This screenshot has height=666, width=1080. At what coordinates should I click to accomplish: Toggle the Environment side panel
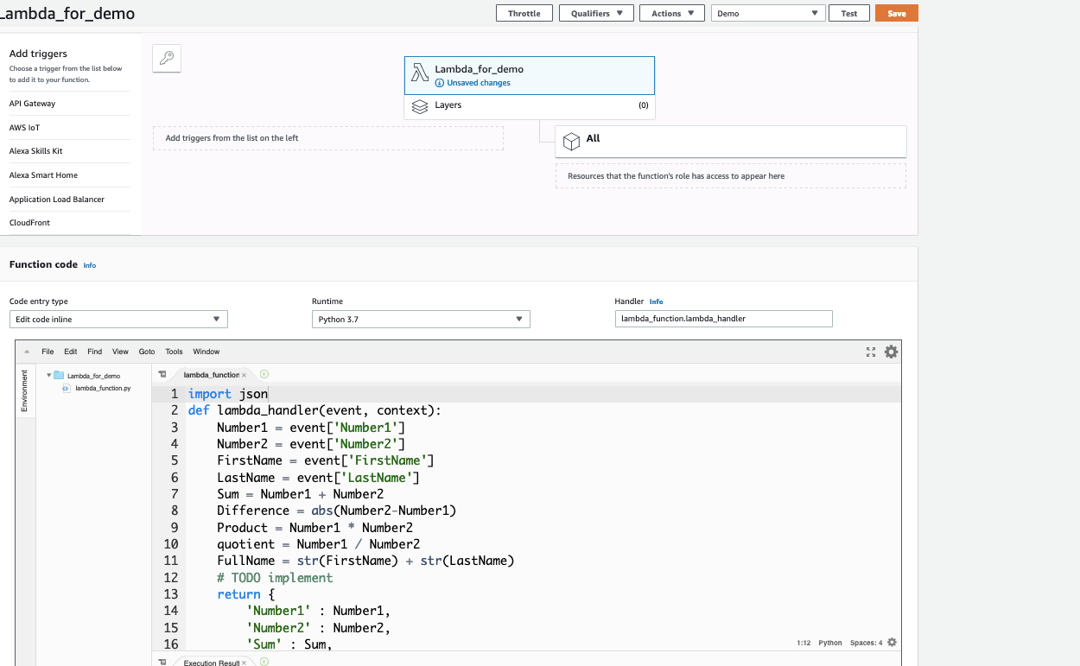point(25,390)
